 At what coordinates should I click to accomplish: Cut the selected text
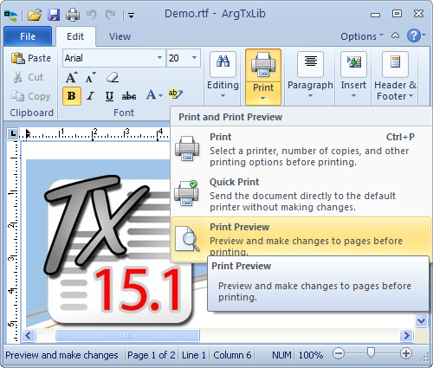29,77
